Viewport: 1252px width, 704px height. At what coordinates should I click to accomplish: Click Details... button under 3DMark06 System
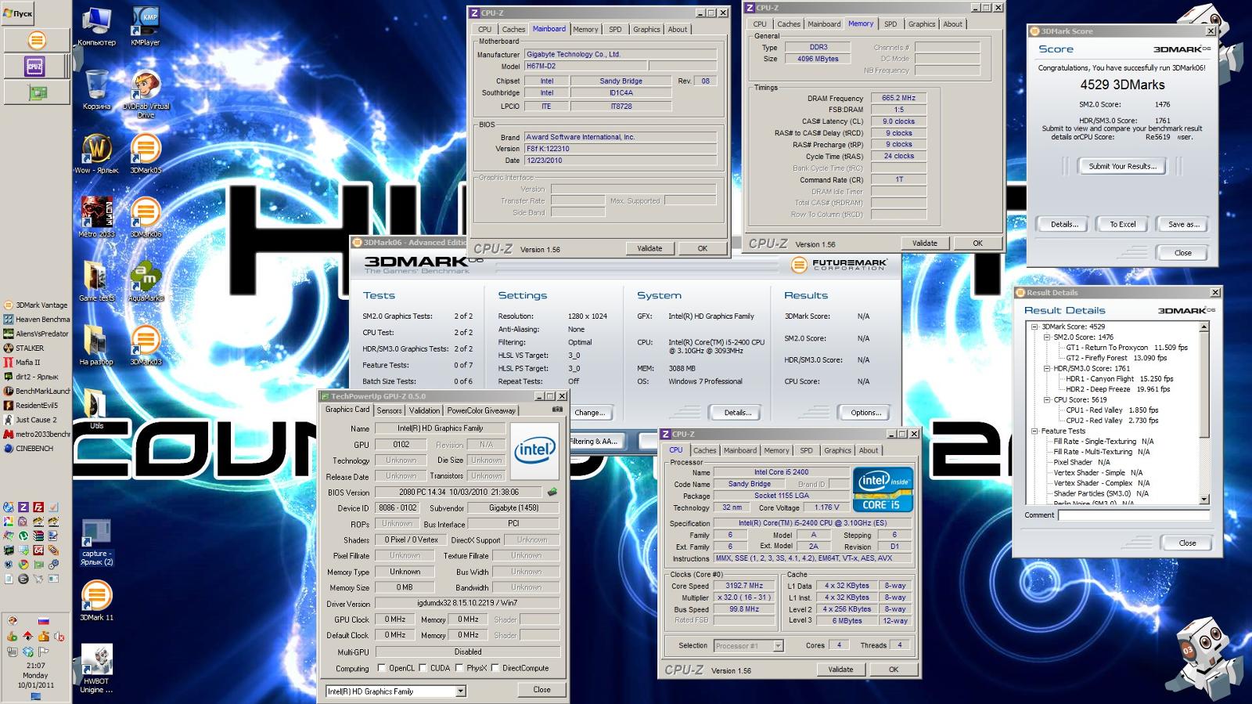pyautogui.click(x=737, y=413)
